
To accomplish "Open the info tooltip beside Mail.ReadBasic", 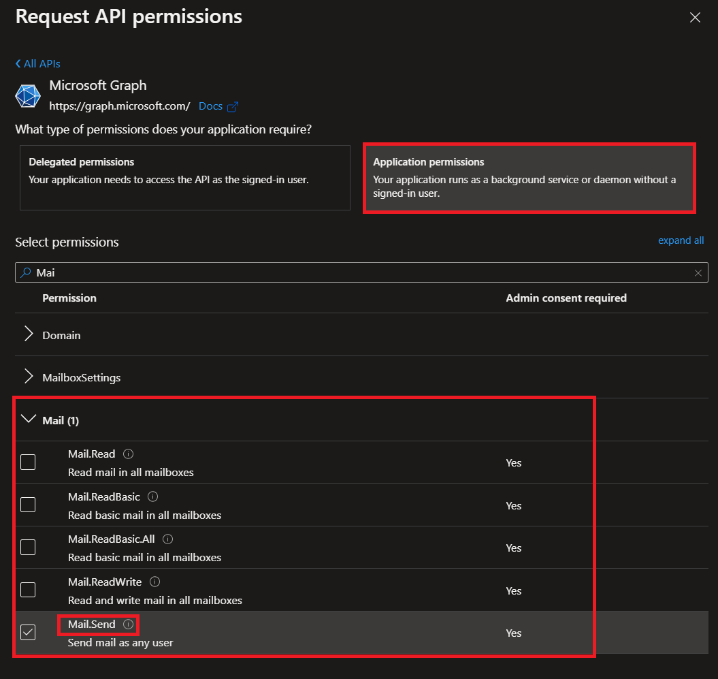I will tap(152, 496).
